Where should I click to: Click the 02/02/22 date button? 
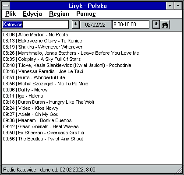tap(96, 24)
